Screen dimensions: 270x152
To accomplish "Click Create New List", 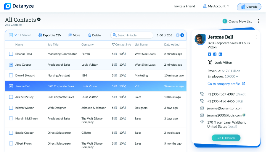I will click(x=240, y=21).
